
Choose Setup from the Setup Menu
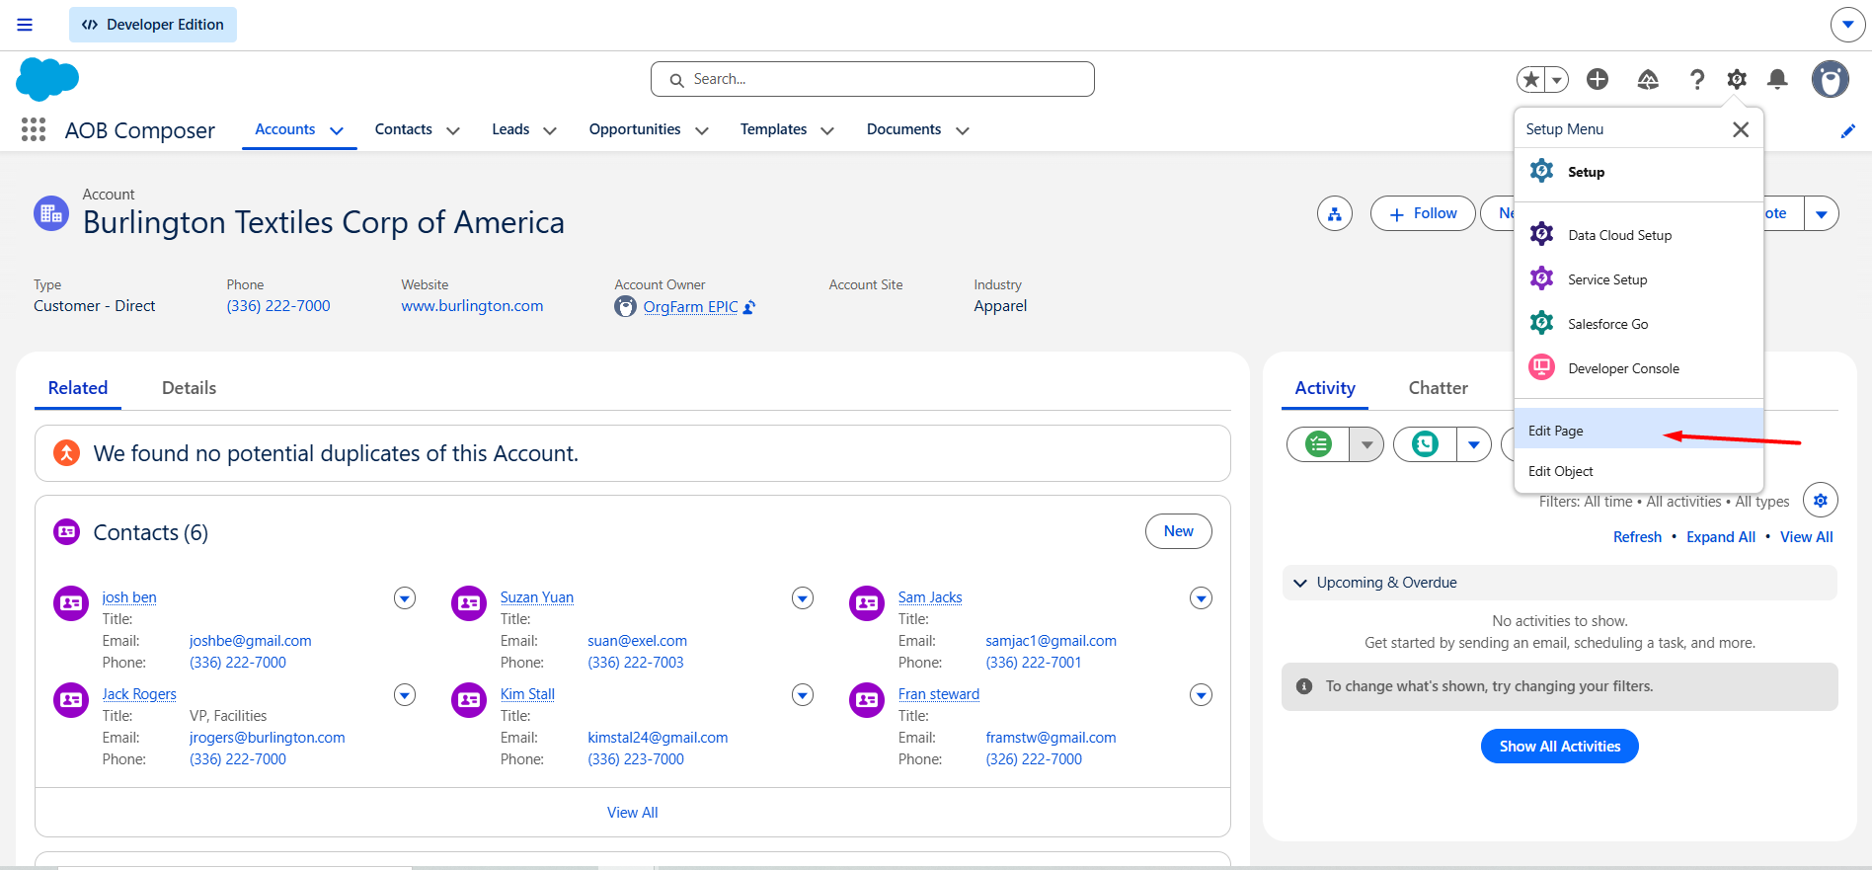click(x=1639, y=172)
